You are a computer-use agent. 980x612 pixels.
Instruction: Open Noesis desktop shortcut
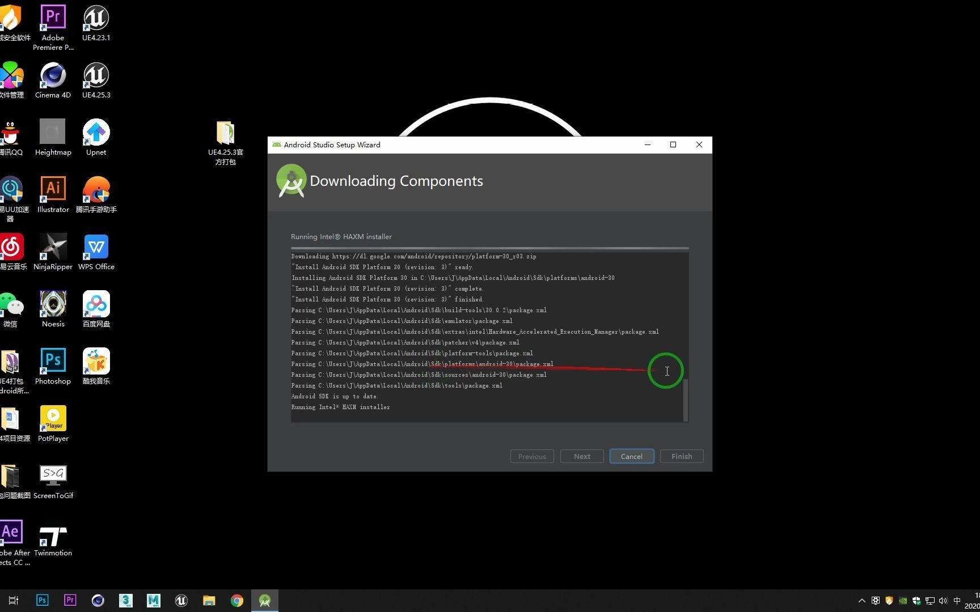53,309
